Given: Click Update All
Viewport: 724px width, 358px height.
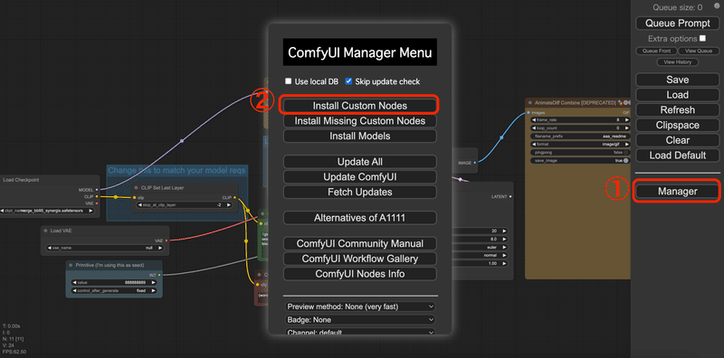Looking at the screenshot, I should pos(359,162).
